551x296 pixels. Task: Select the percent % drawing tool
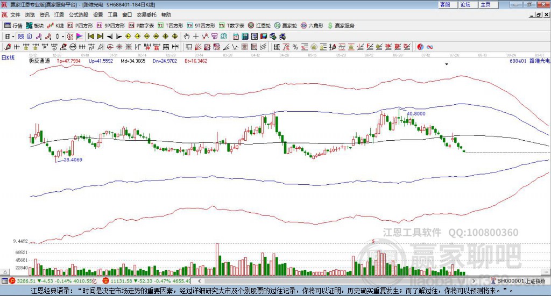click(x=295, y=47)
